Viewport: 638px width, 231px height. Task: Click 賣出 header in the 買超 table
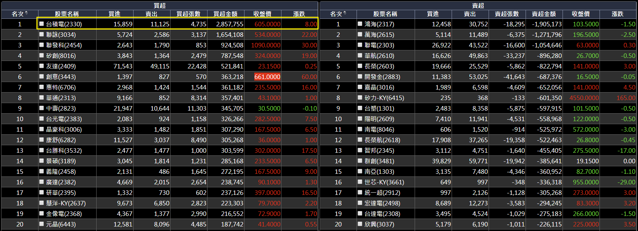(151, 14)
